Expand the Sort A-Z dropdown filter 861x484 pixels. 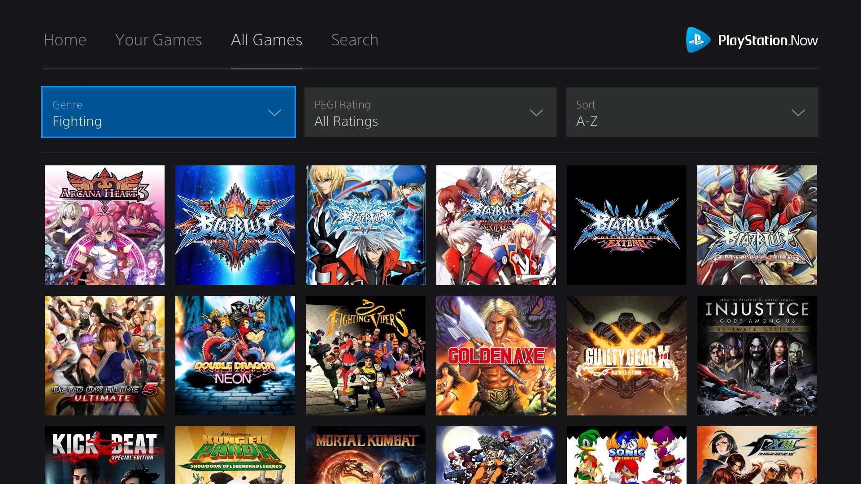[x=691, y=112]
